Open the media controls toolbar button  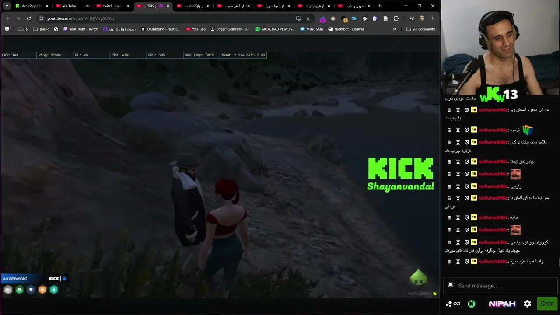[412, 18]
